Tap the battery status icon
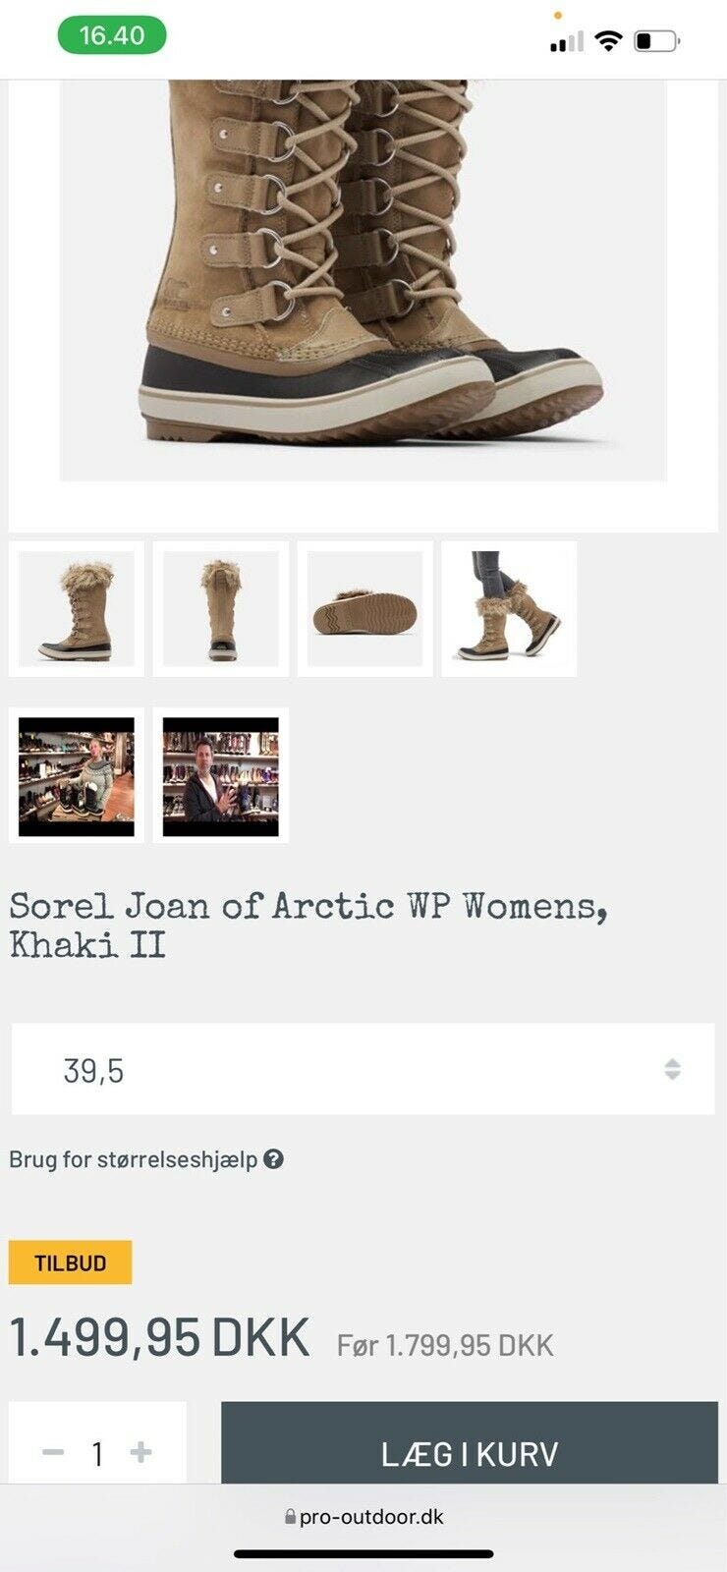 point(657,41)
